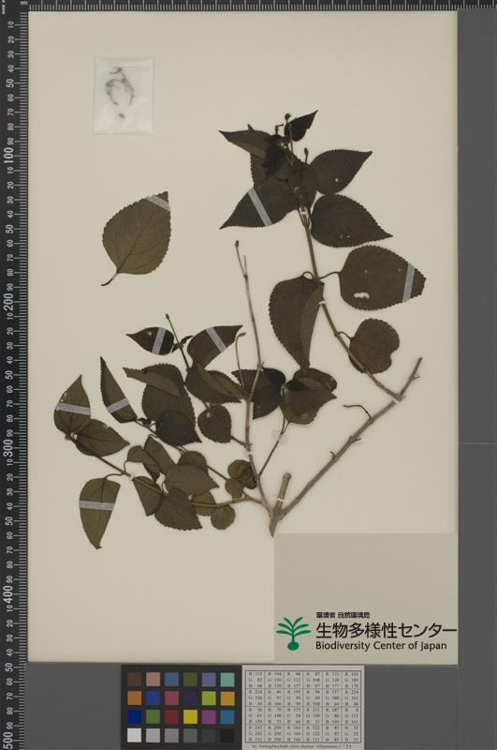The image size is (497, 750).
Task: Pick the white swatch on color checker
Action: (x=134, y=735)
